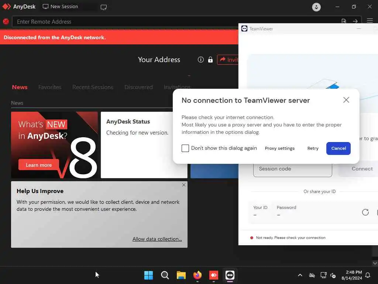Click the taskbar clock and date
This screenshot has width=378, height=284.
351,275
